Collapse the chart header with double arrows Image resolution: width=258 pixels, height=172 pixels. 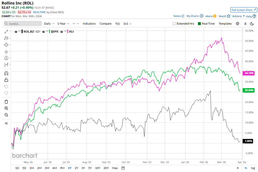click(x=245, y=24)
